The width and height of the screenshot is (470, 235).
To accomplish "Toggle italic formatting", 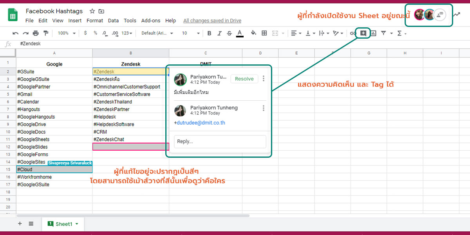I will [x=219, y=33].
